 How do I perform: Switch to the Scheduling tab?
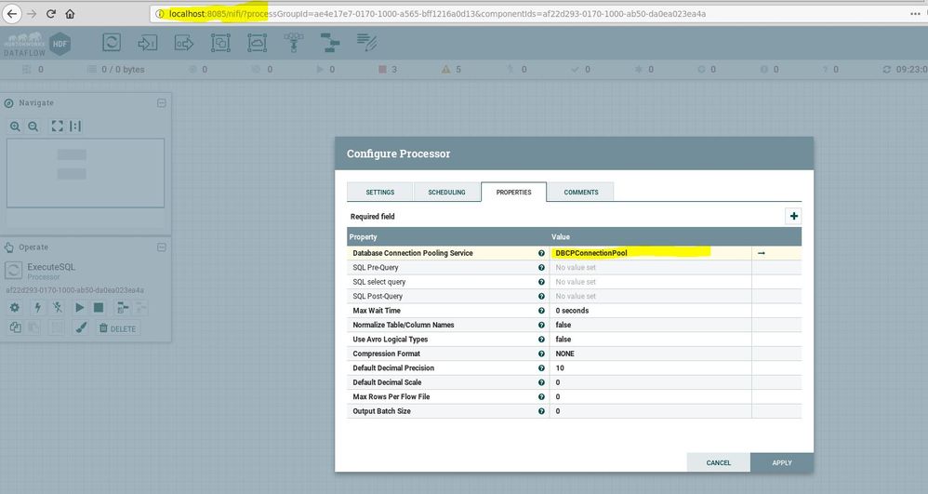447,192
